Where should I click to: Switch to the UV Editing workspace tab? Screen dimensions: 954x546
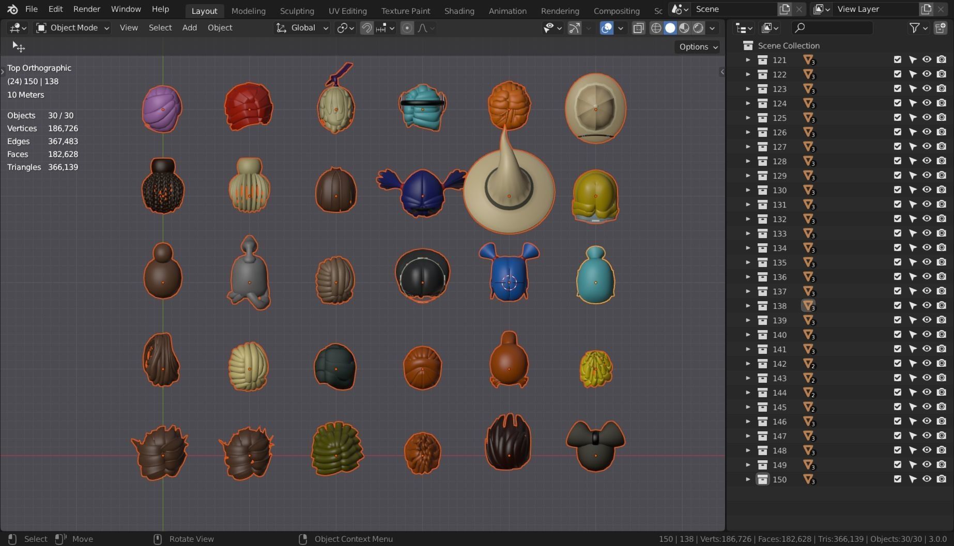click(347, 10)
